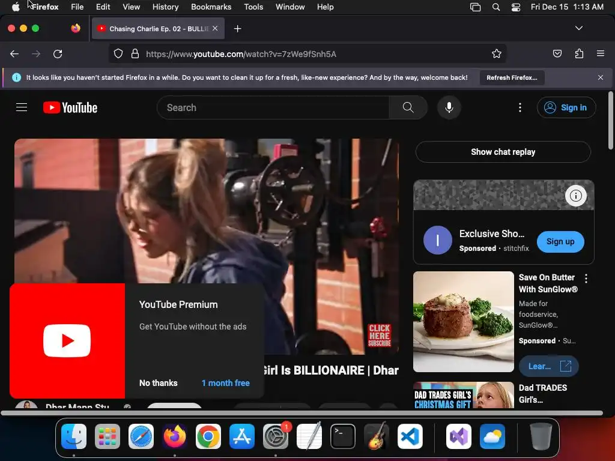615x461 pixels.
Task: Choose No thanks on Premium popup
Action: [x=158, y=383]
